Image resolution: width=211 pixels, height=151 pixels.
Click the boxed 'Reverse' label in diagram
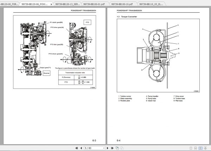coord(46,73)
